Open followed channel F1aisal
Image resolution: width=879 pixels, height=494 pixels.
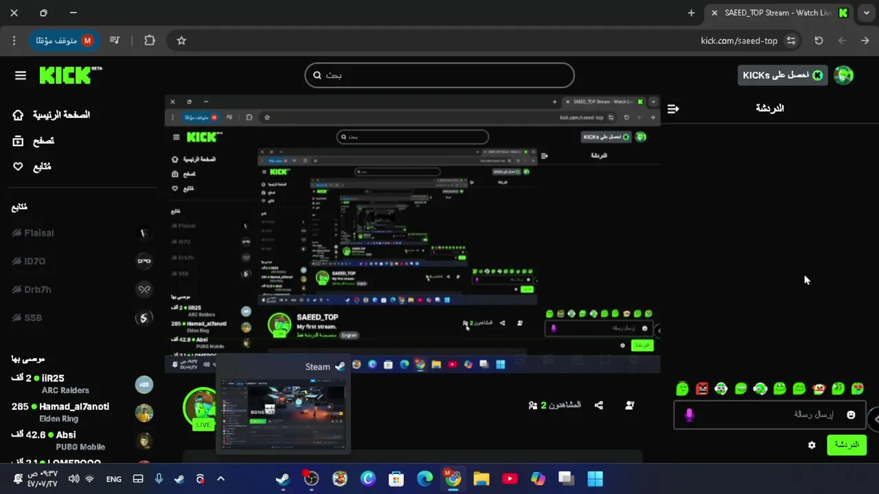[82, 233]
